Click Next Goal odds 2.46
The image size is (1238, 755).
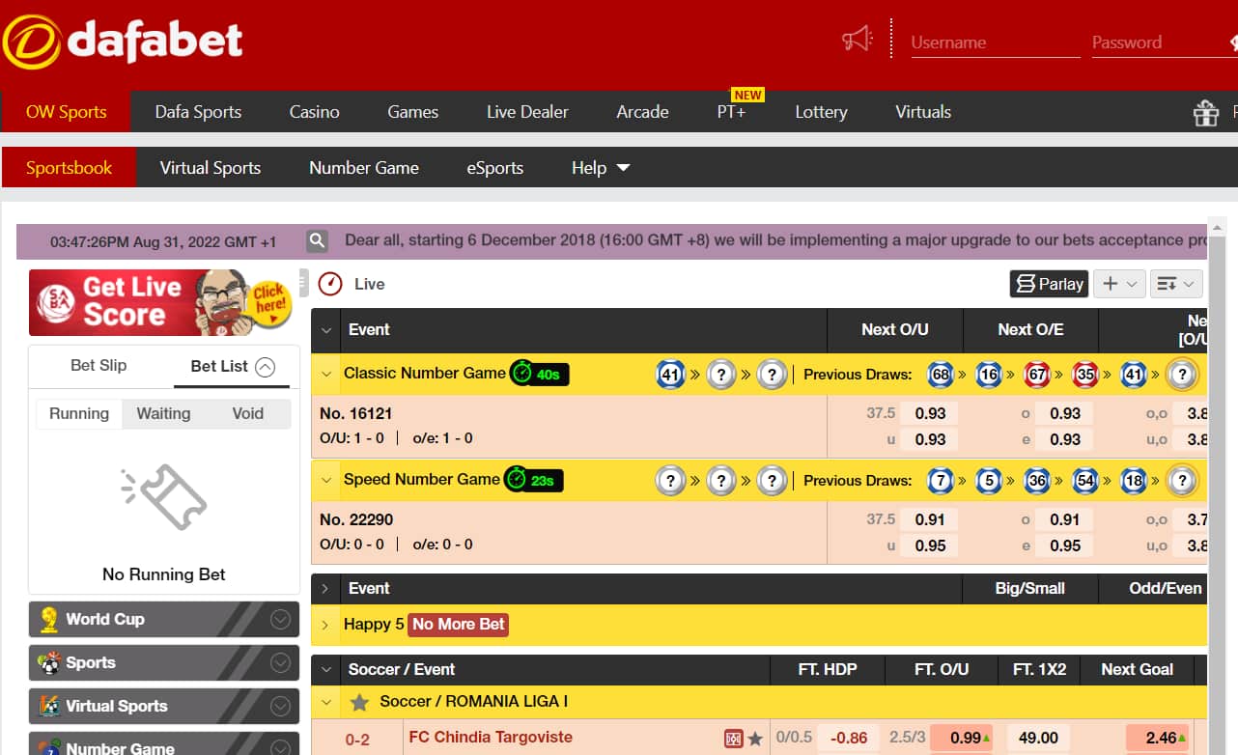[1157, 738]
